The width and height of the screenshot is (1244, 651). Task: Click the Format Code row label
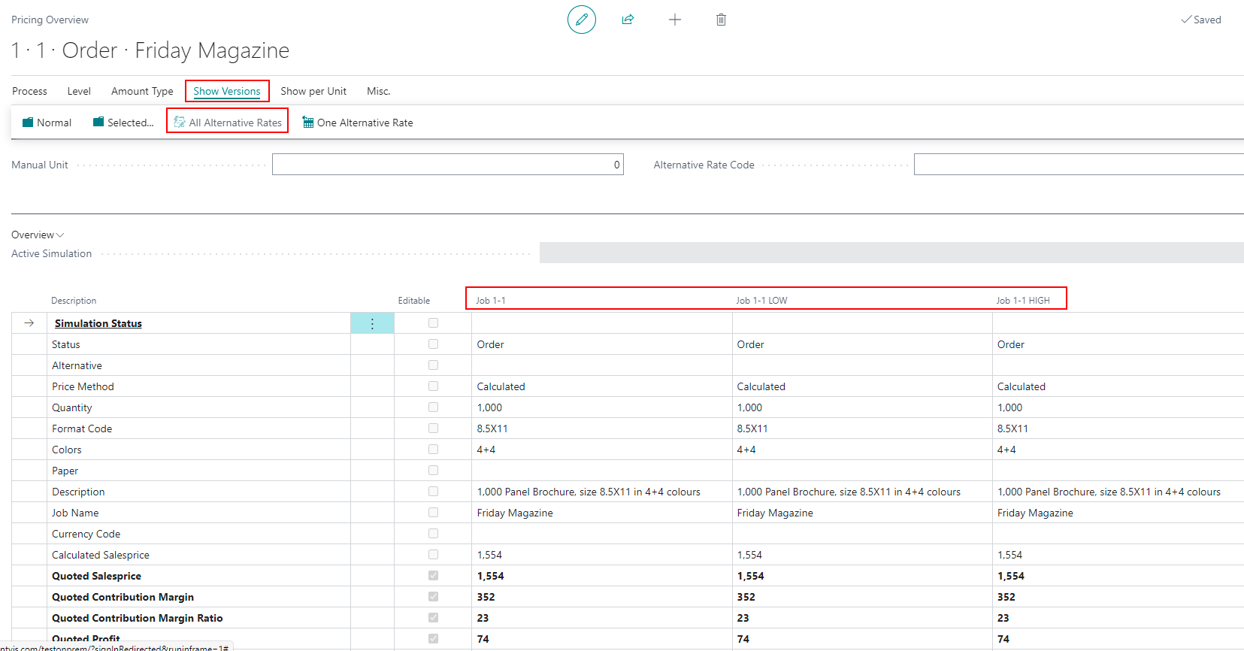82,428
